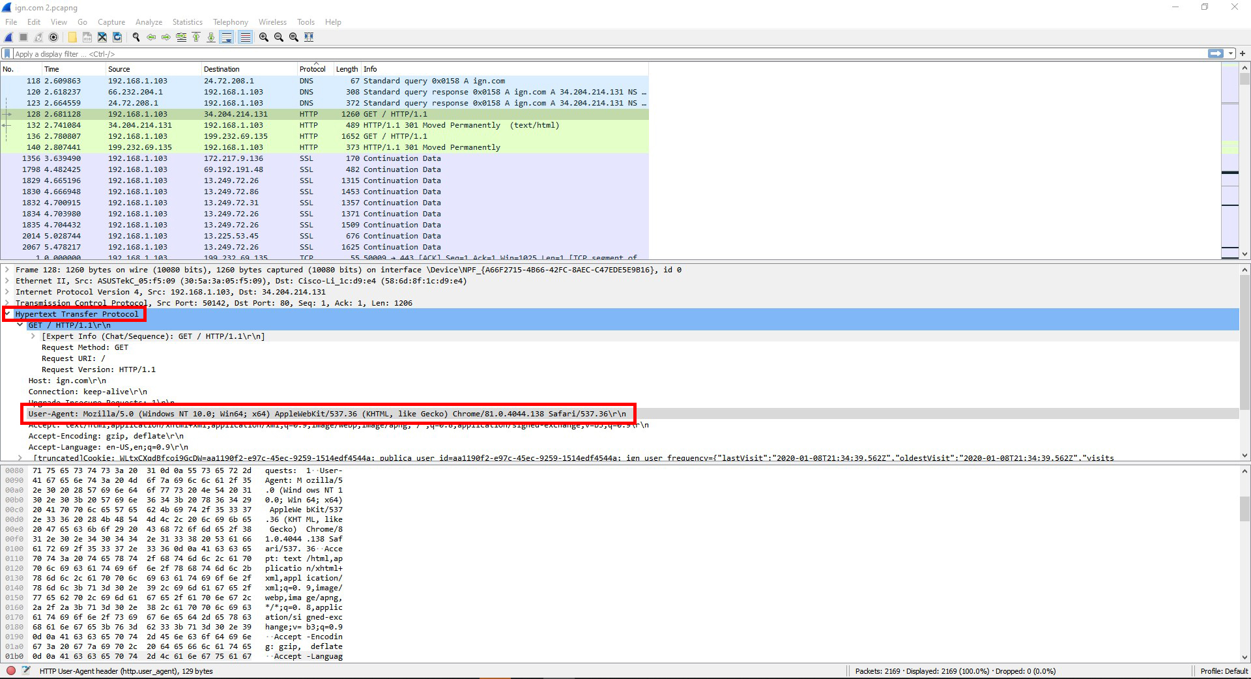Zoom in on packet text
The width and height of the screenshot is (1251, 679).
[x=263, y=37]
